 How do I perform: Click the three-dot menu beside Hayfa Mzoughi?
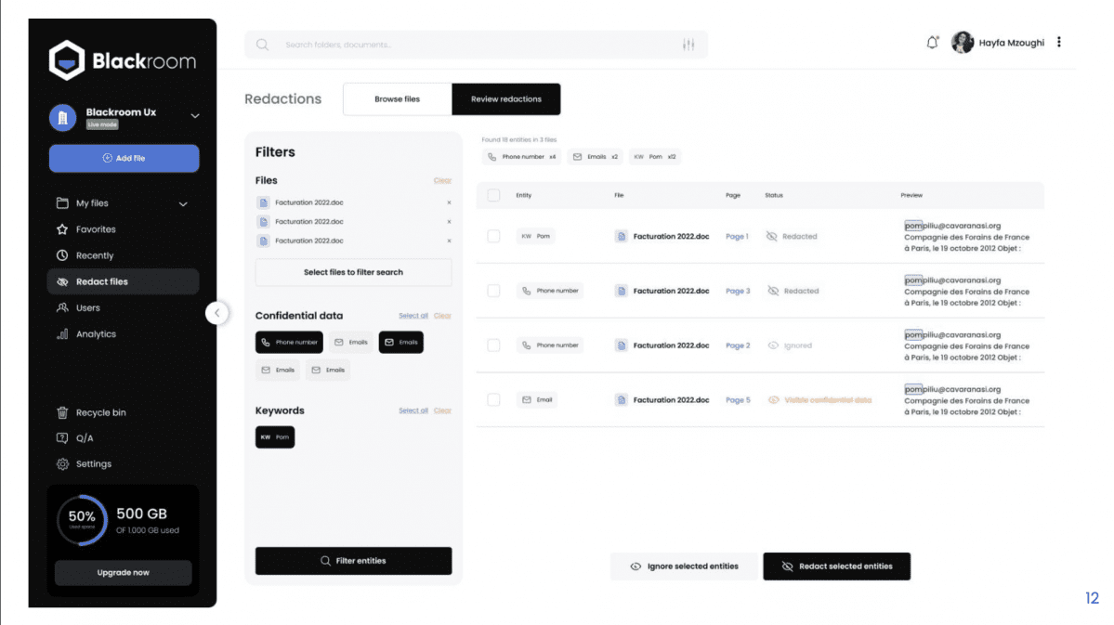pyautogui.click(x=1059, y=43)
